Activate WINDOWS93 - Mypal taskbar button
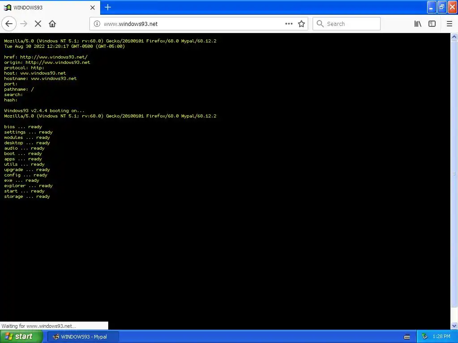 click(83, 337)
